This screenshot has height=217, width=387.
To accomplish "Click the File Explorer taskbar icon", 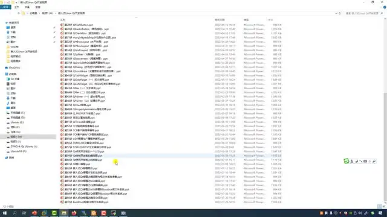I will point(64,213).
